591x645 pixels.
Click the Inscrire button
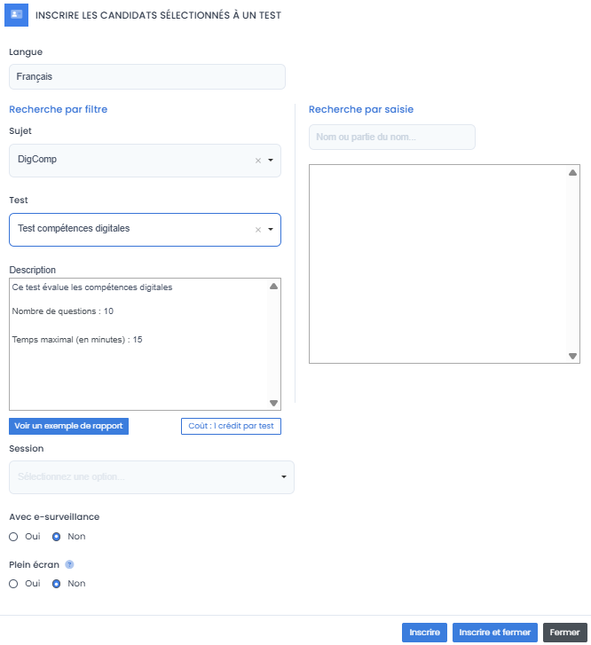click(x=424, y=633)
